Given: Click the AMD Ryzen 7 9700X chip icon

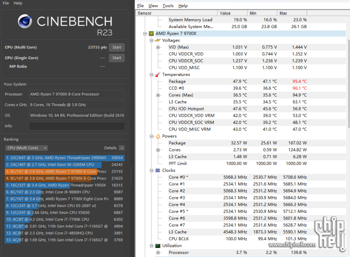Looking at the screenshot, I should tap(151, 34).
